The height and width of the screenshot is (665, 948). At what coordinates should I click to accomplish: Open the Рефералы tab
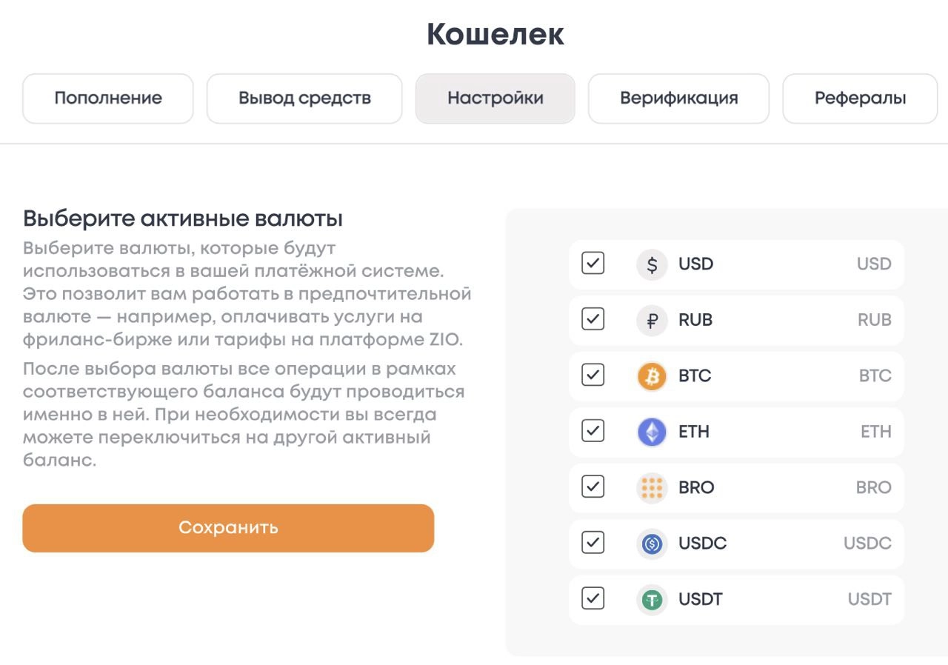tap(860, 98)
